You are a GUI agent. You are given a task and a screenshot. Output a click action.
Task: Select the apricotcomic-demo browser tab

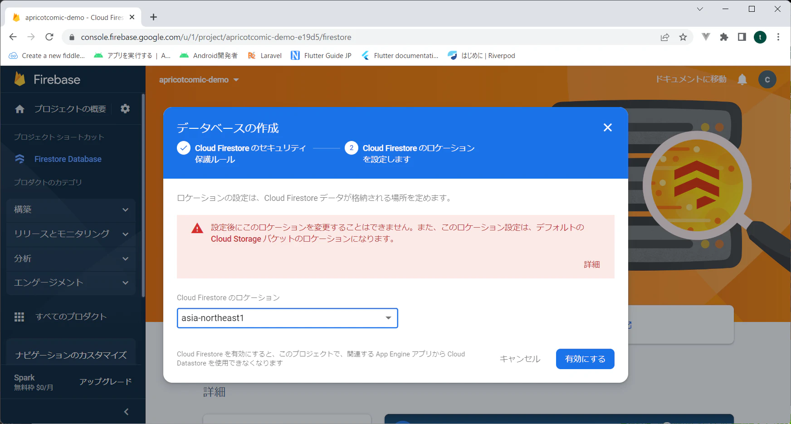(73, 17)
